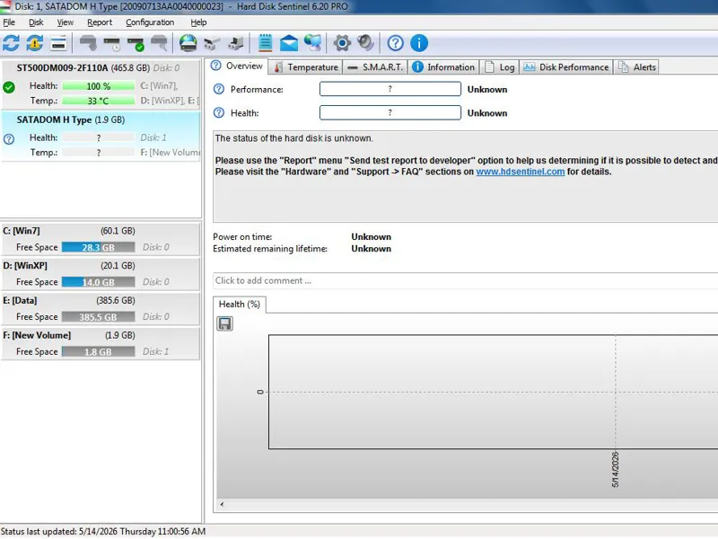Screen dimensions: 718x539
Task: Click the 'Status last updated' status bar text
Action: 103,532
